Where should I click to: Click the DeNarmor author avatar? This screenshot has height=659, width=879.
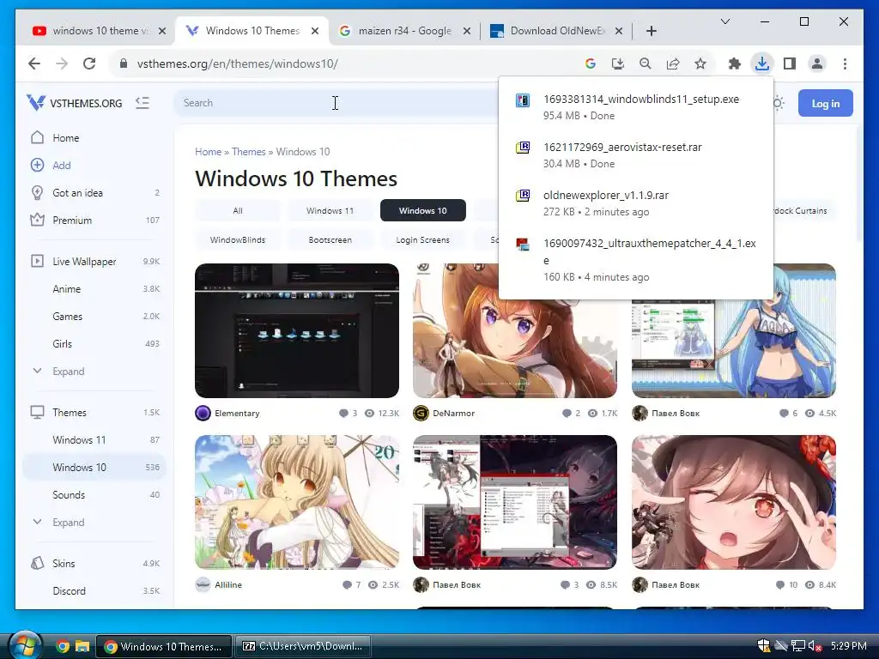421,413
